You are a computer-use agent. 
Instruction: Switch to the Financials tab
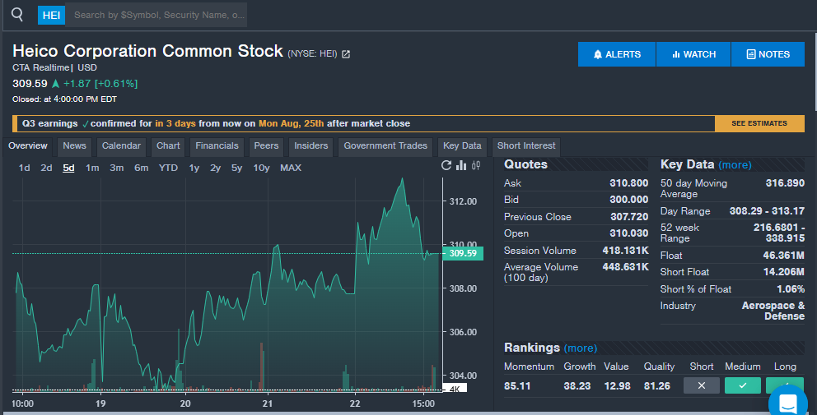tap(217, 146)
